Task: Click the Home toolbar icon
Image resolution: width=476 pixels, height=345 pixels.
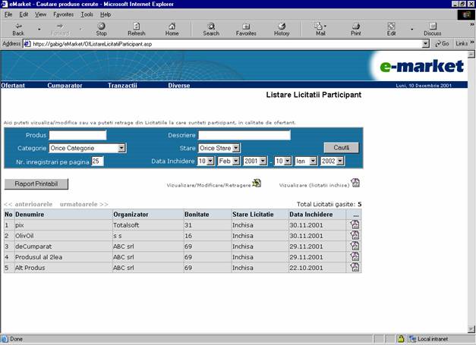Action: click(172, 29)
